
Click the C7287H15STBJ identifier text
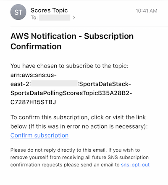(x=33, y=102)
